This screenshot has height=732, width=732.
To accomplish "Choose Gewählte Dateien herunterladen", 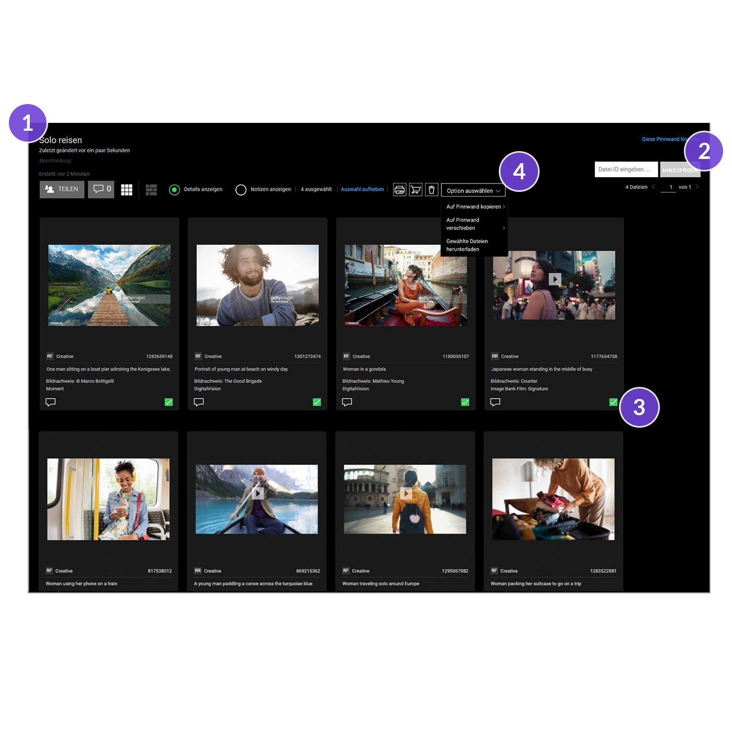I will click(x=475, y=245).
